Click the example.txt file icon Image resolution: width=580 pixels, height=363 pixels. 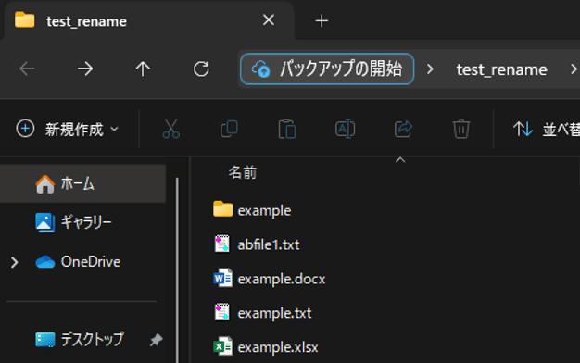(x=222, y=312)
